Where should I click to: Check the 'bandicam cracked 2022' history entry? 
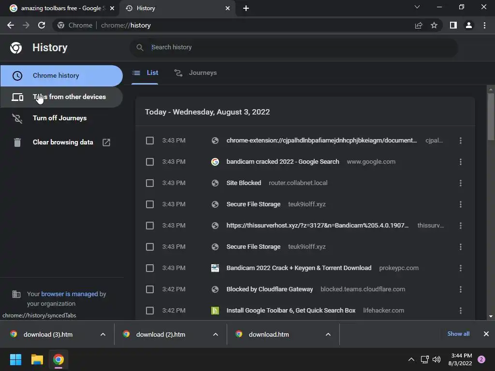pos(150,162)
